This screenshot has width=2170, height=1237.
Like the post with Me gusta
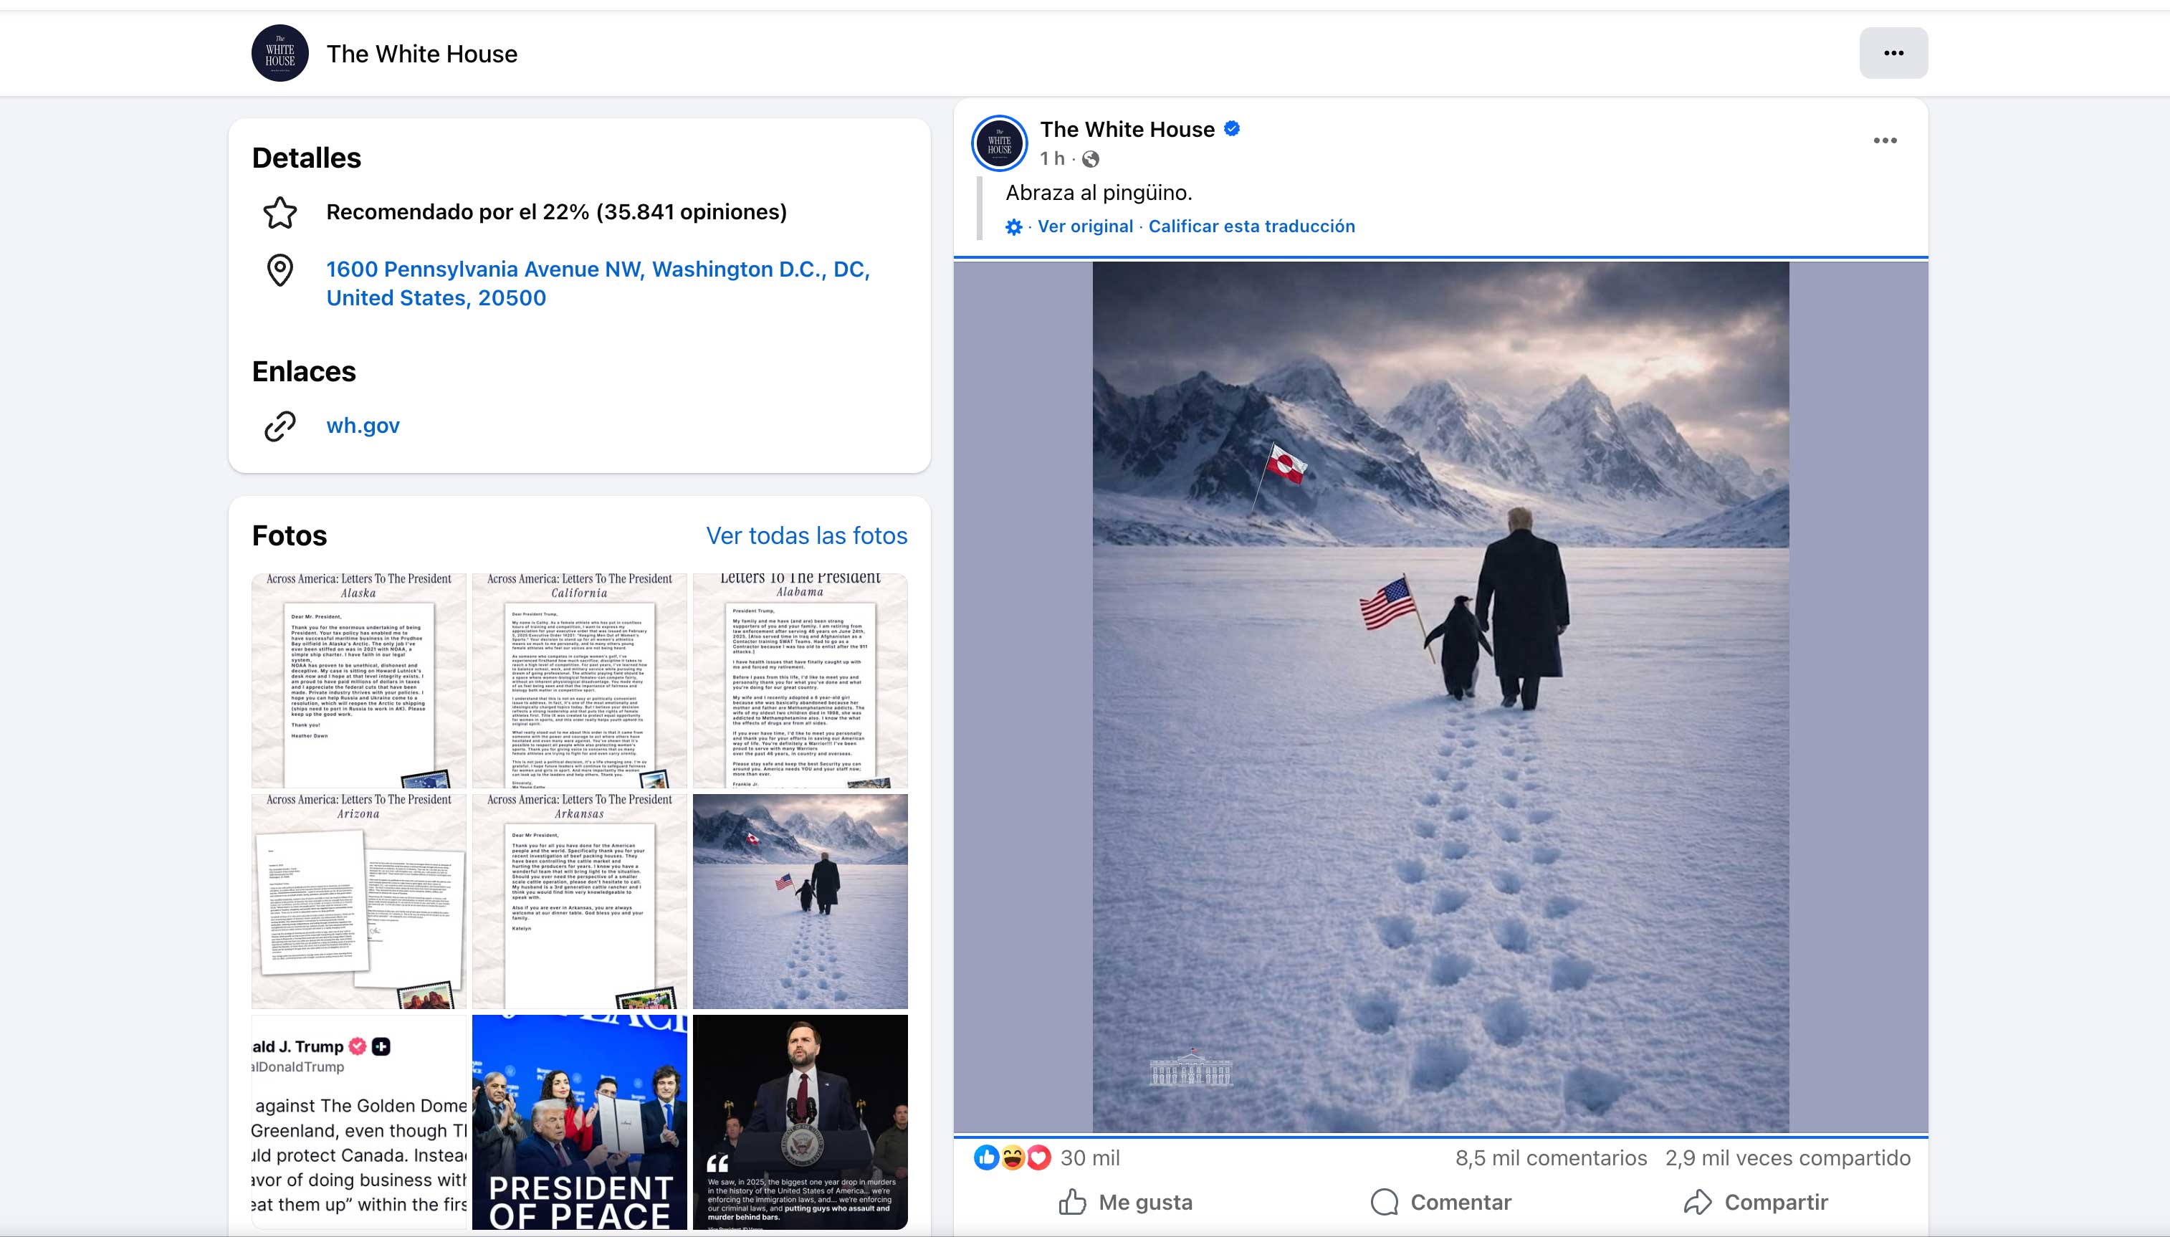tap(1125, 1202)
